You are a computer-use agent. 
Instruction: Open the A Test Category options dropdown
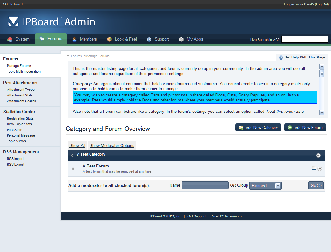point(318,156)
